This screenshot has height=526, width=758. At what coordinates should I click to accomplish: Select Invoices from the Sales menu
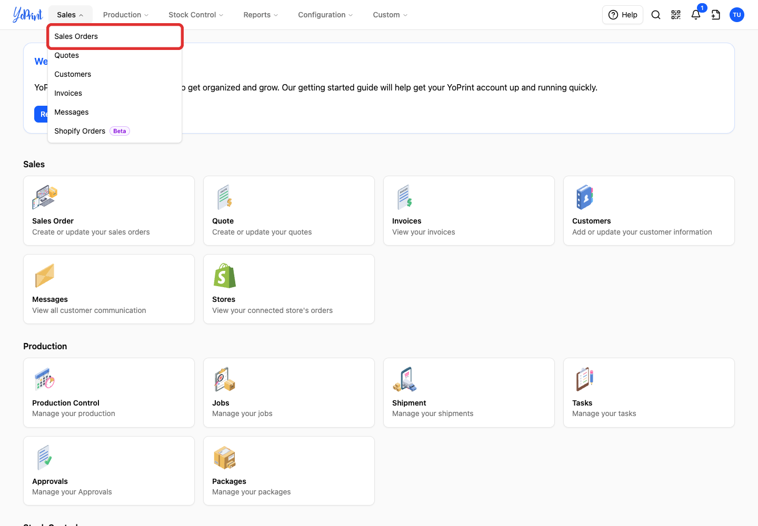[115, 93]
